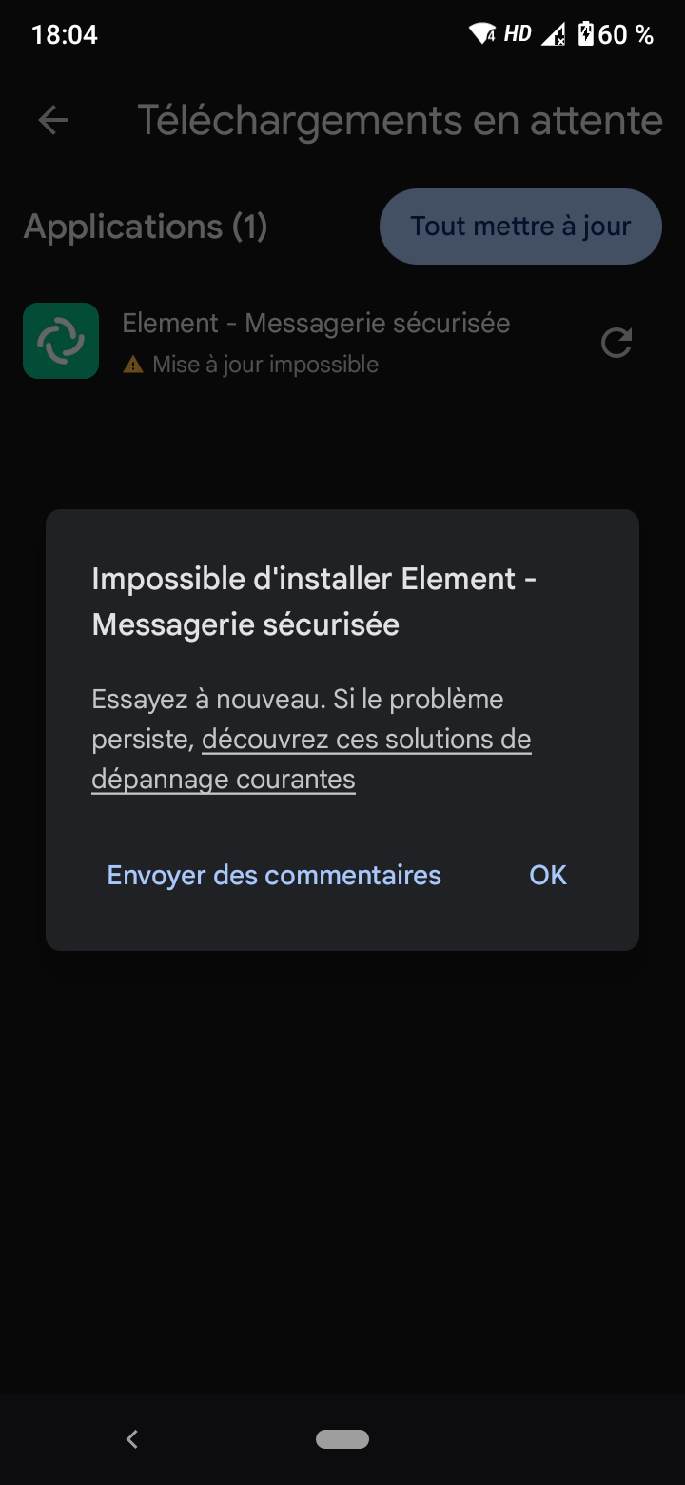
Task: Tap the 18:04 clock in status bar
Action: [x=65, y=35]
